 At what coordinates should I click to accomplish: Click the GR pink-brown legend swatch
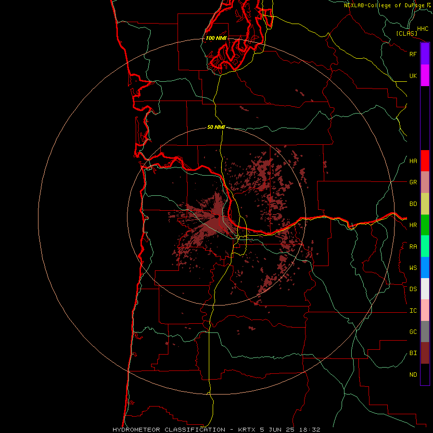425,182
